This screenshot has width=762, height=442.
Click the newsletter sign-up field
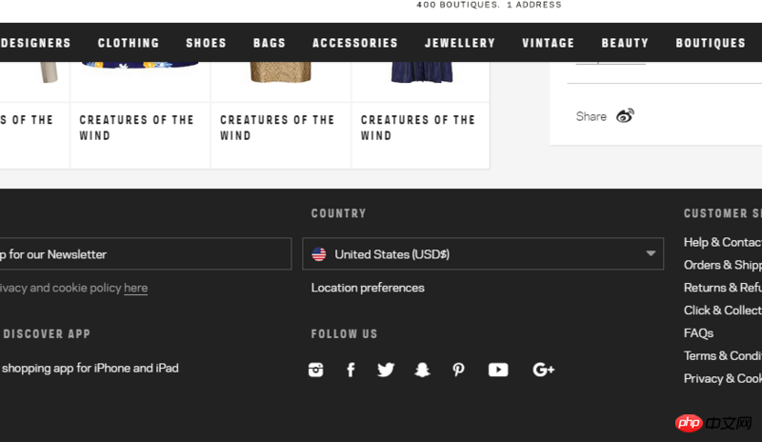point(143,254)
